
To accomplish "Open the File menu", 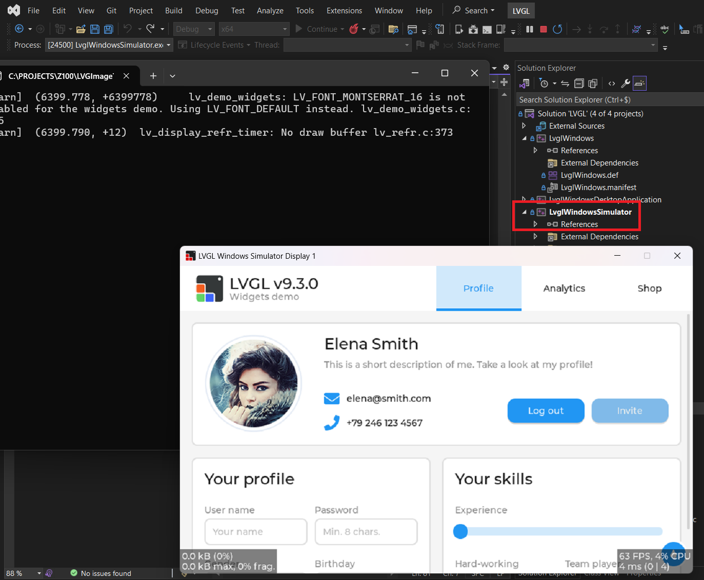I will (x=33, y=10).
